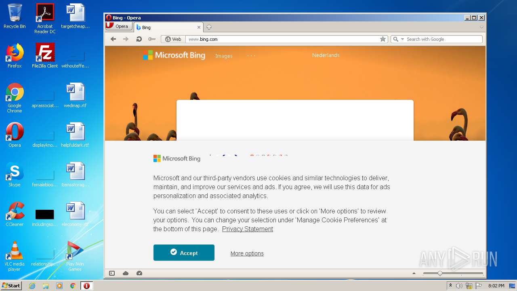Show hidden tray icons arrow
The height and width of the screenshot is (291, 517).
pyautogui.click(x=450, y=286)
